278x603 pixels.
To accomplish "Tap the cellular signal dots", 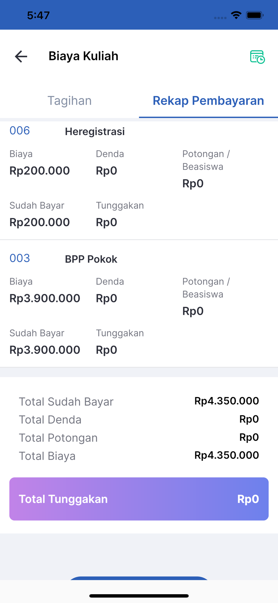I will click(220, 18).
